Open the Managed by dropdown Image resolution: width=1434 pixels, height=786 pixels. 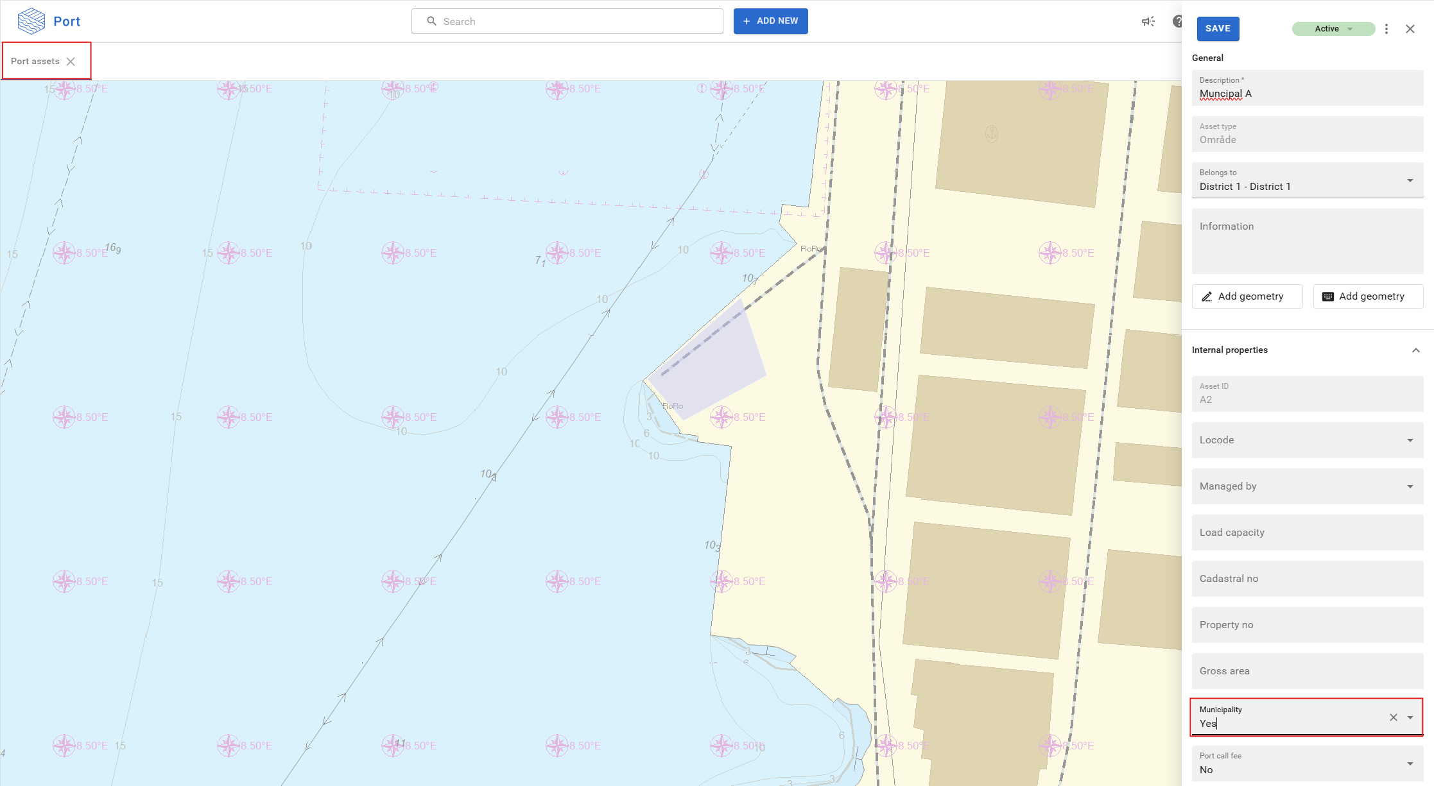tap(1410, 486)
